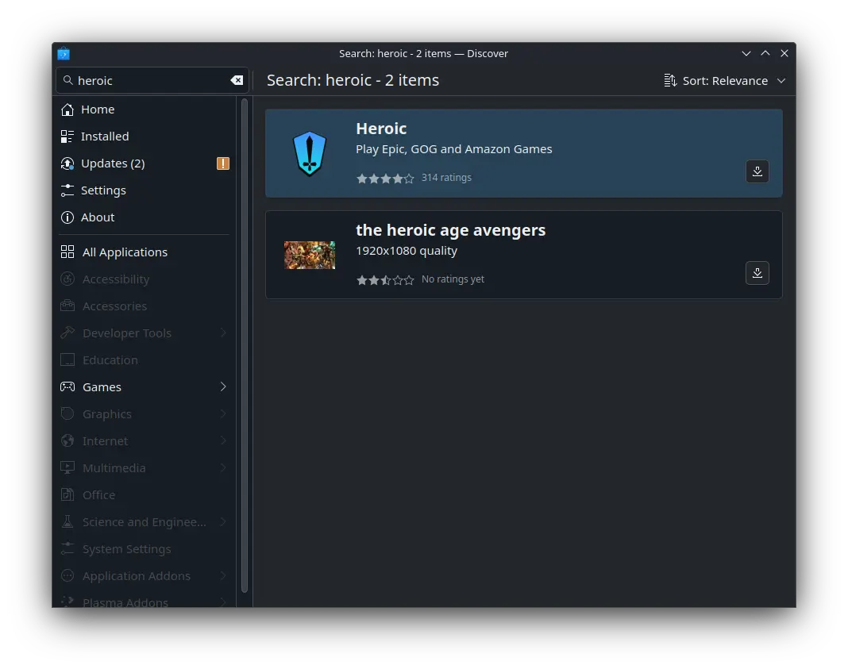Click the 'No ratings yet' text
Viewport: 848px width, 669px height.
453,279
